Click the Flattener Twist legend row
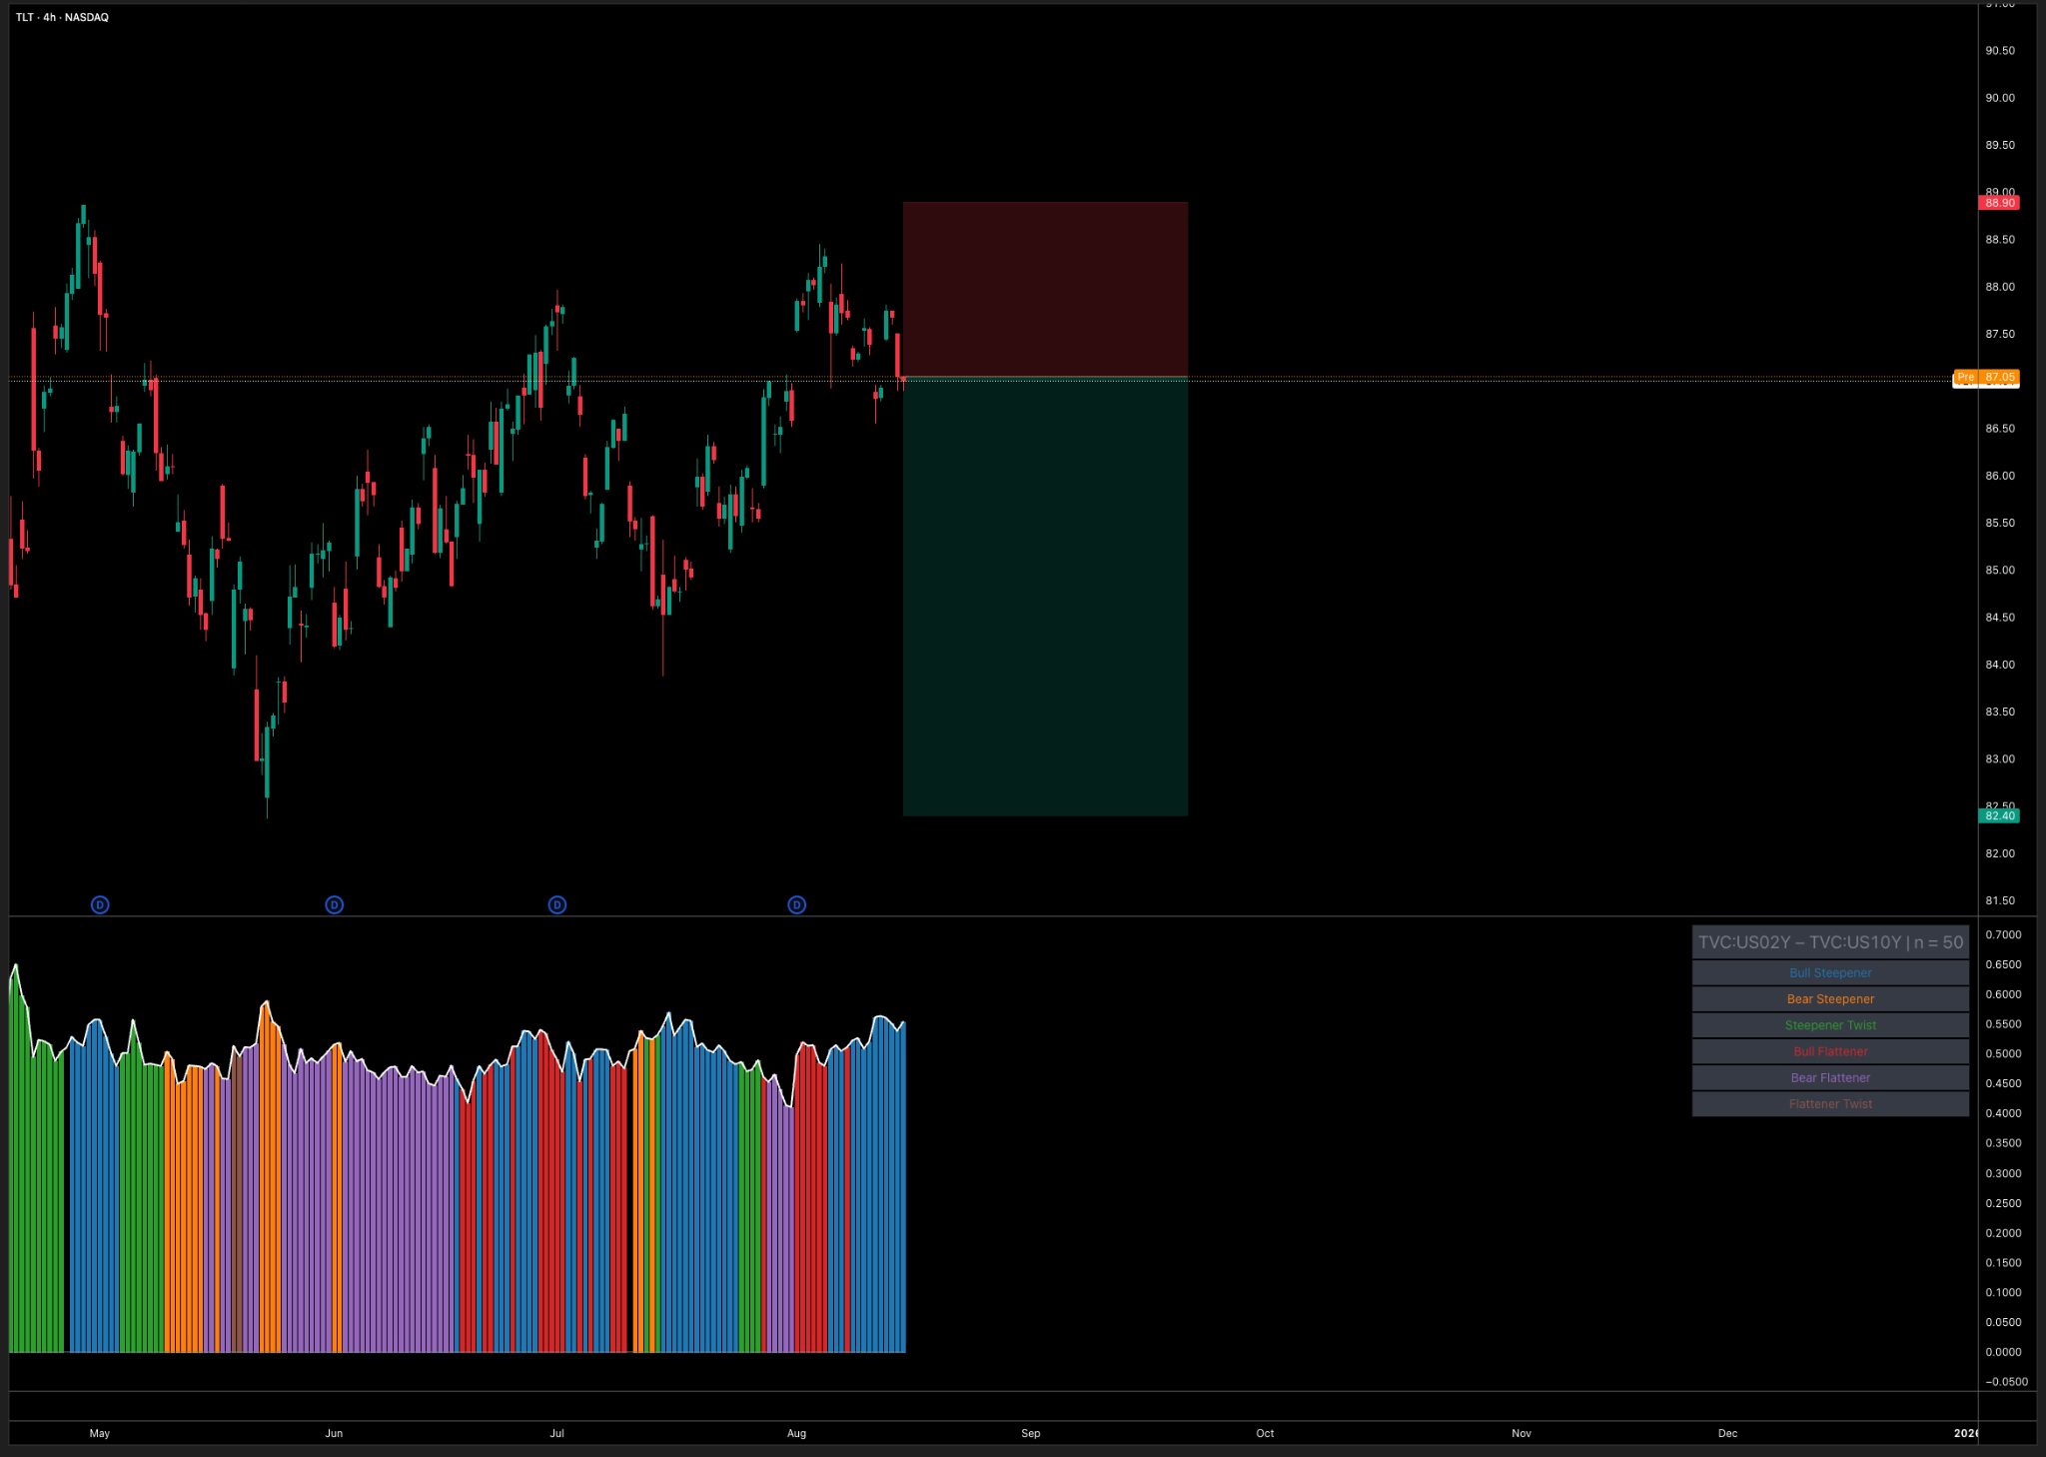Screen dimensions: 2046x1457 pos(1830,1104)
